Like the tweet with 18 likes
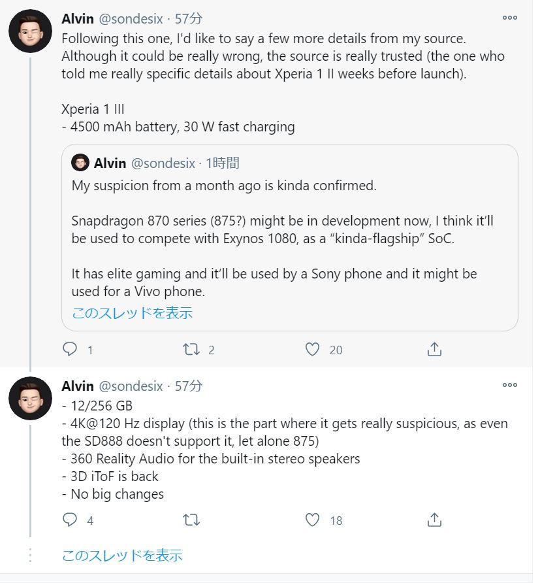This screenshot has height=583, width=540. [x=312, y=520]
